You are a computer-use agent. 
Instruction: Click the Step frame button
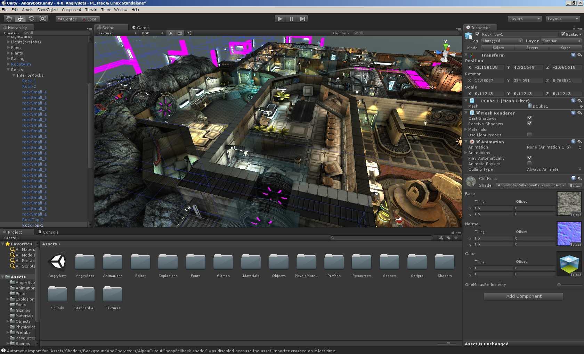point(303,19)
